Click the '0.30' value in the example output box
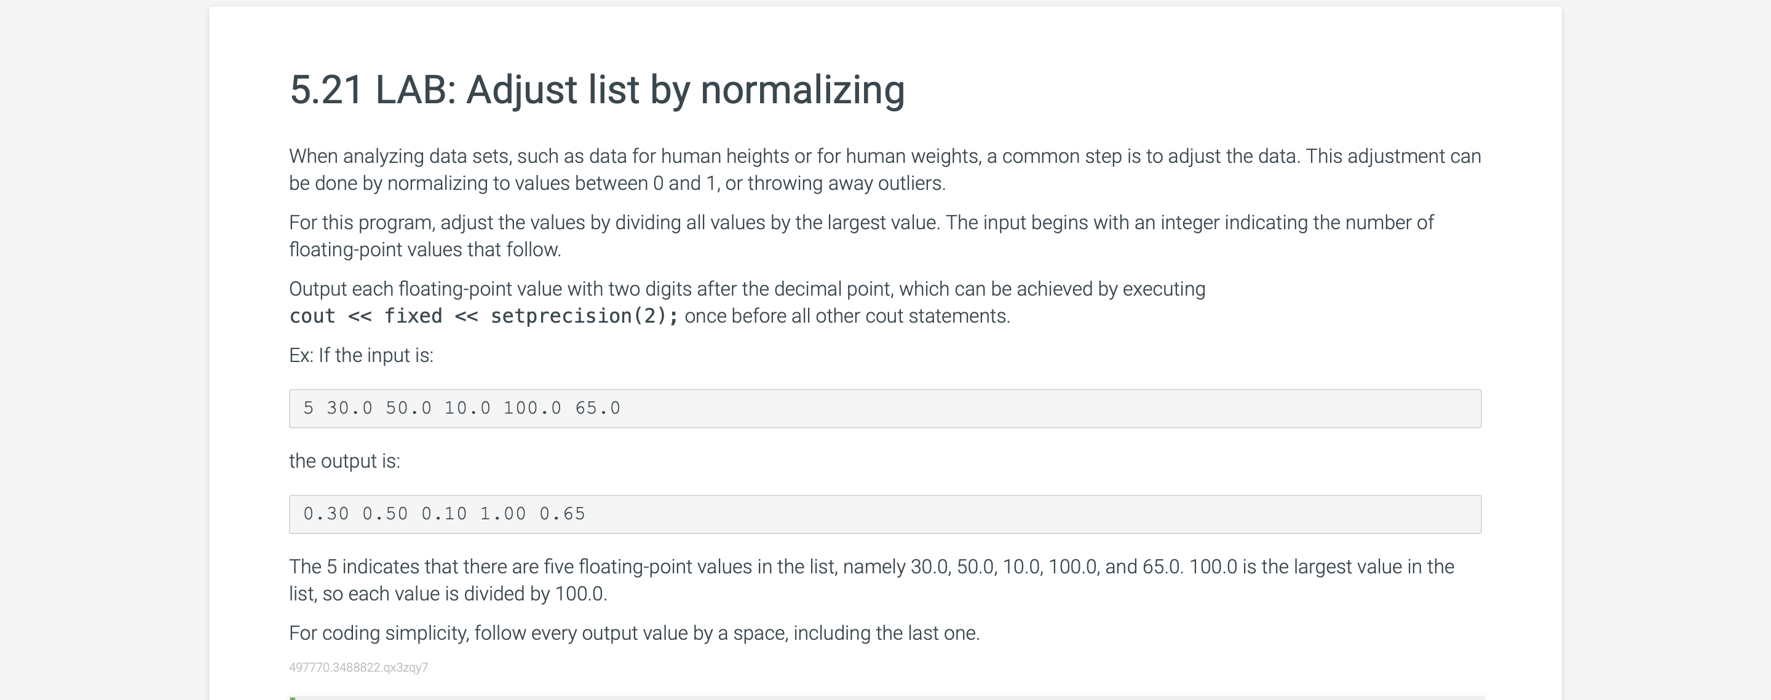1771x700 pixels. [326, 514]
